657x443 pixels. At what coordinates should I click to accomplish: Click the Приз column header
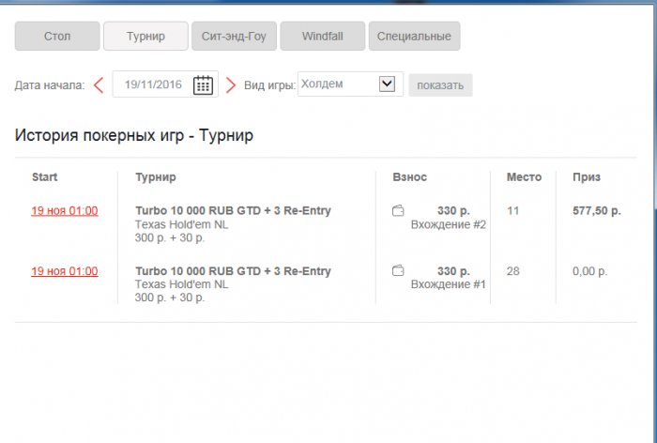click(x=587, y=176)
